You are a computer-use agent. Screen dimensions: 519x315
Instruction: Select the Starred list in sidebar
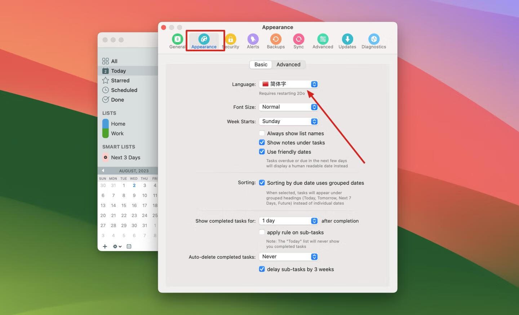(x=120, y=80)
